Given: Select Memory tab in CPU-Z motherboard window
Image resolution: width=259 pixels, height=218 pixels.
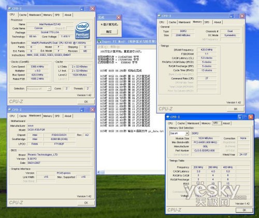Looking at the screenshot, I should [x=48, y=116].
